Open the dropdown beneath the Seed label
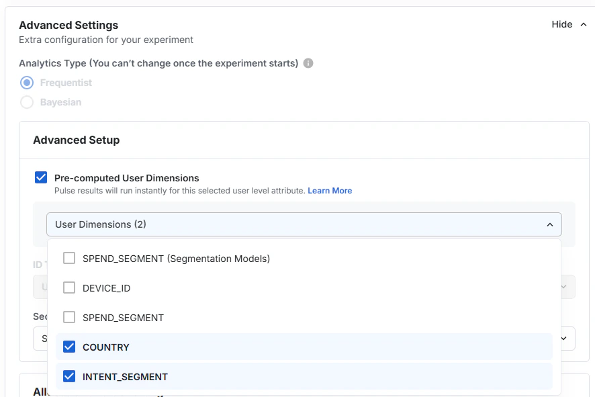This screenshot has height=397, width=595. click(x=563, y=339)
